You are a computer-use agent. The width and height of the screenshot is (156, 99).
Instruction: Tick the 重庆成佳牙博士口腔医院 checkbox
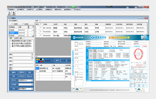(x=11, y=44)
